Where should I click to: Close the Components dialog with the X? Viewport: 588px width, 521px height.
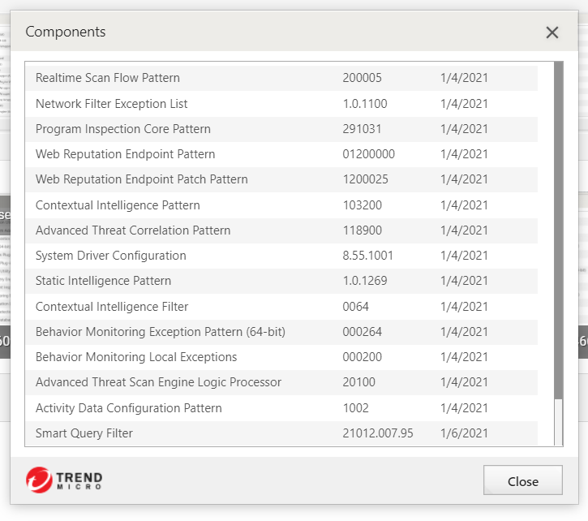coord(552,32)
